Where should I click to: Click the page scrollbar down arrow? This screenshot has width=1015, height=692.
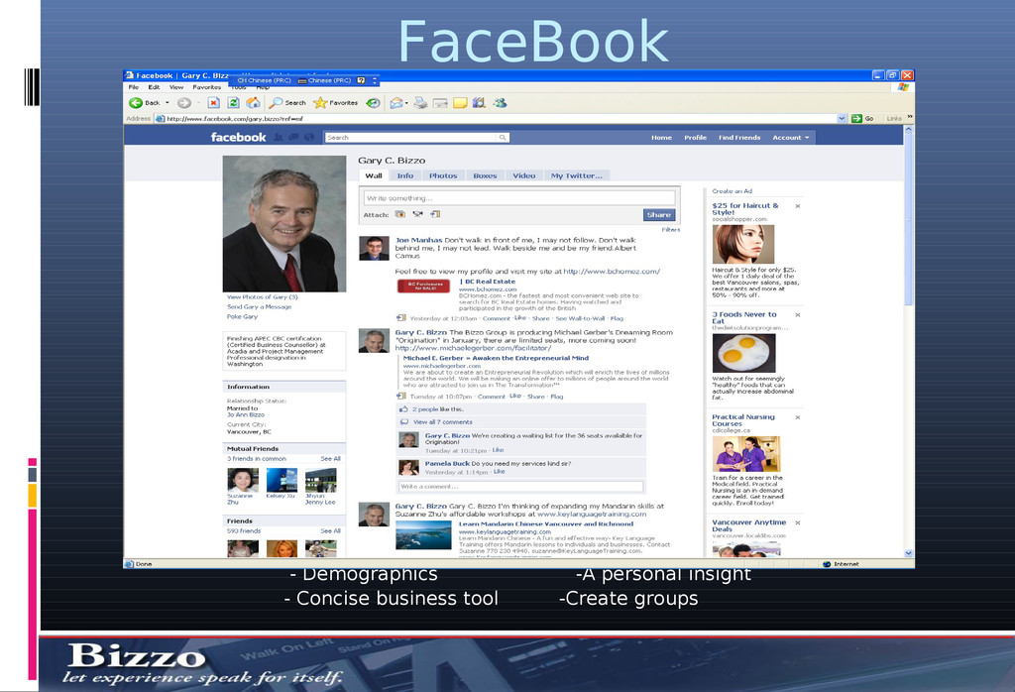pos(908,553)
